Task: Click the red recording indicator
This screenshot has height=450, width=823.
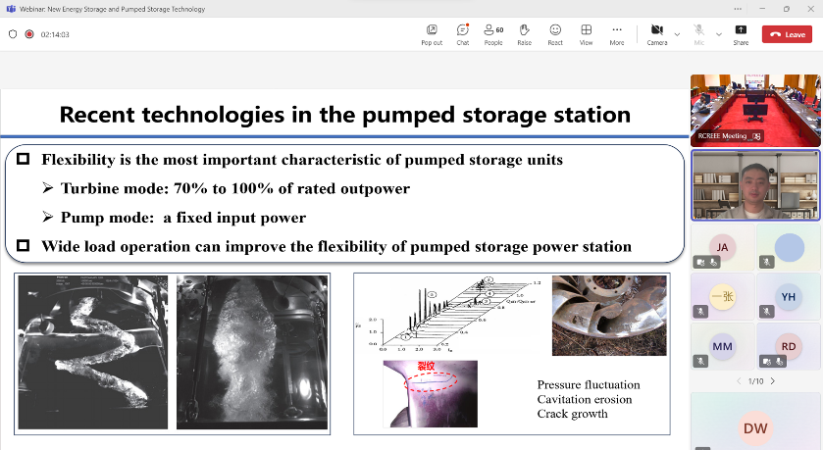Action: 29,34
